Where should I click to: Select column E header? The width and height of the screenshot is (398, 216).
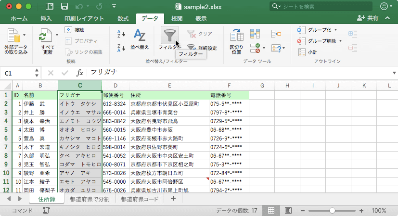point(169,86)
